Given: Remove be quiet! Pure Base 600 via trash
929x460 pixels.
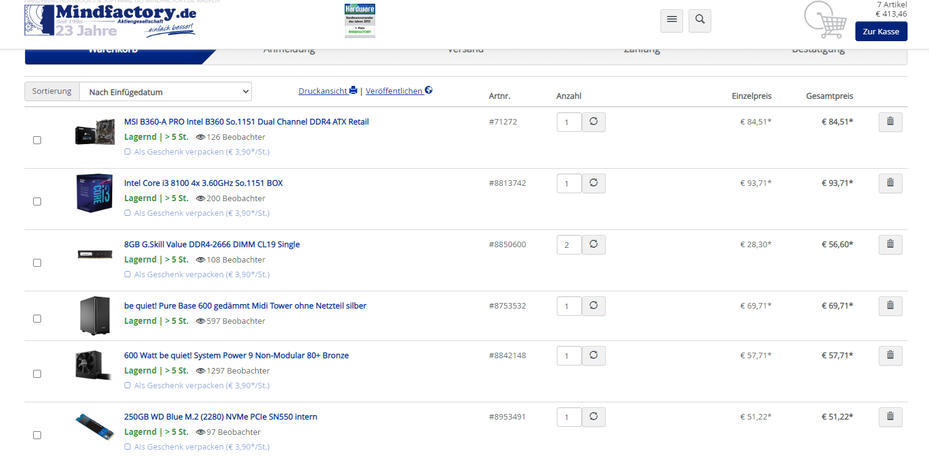Looking at the screenshot, I should pos(890,306).
